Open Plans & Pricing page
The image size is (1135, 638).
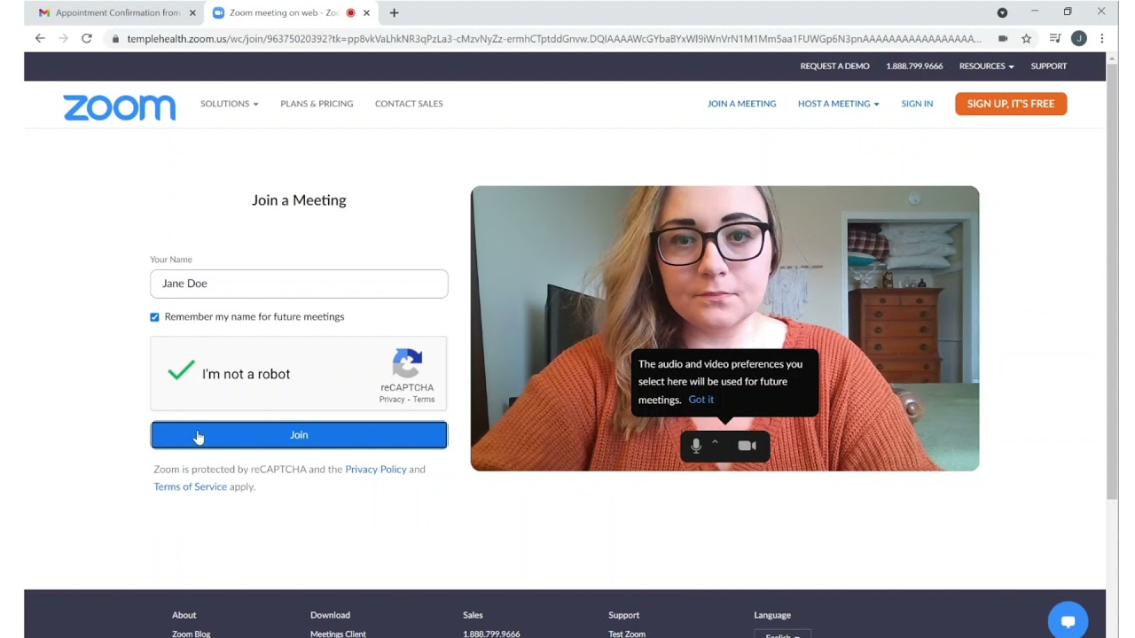(317, 104)
